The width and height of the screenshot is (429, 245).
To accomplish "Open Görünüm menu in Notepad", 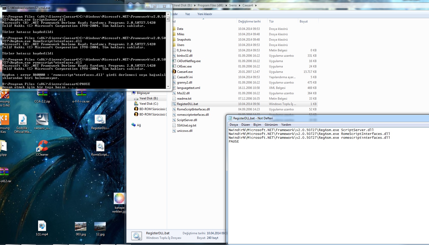I will click(x=271, y=125).
